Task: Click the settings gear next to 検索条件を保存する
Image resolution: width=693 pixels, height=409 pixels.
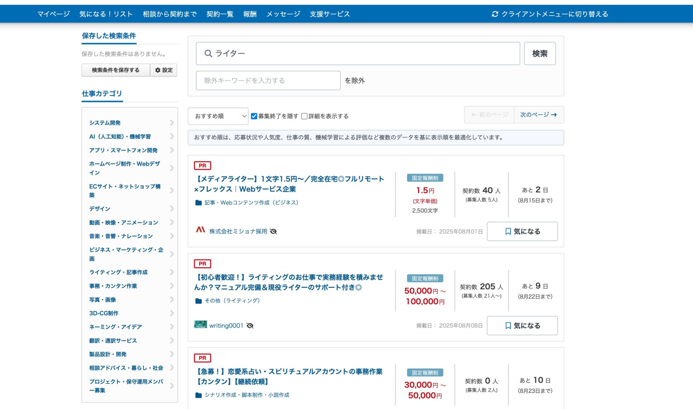Action: tap(158, 70)
